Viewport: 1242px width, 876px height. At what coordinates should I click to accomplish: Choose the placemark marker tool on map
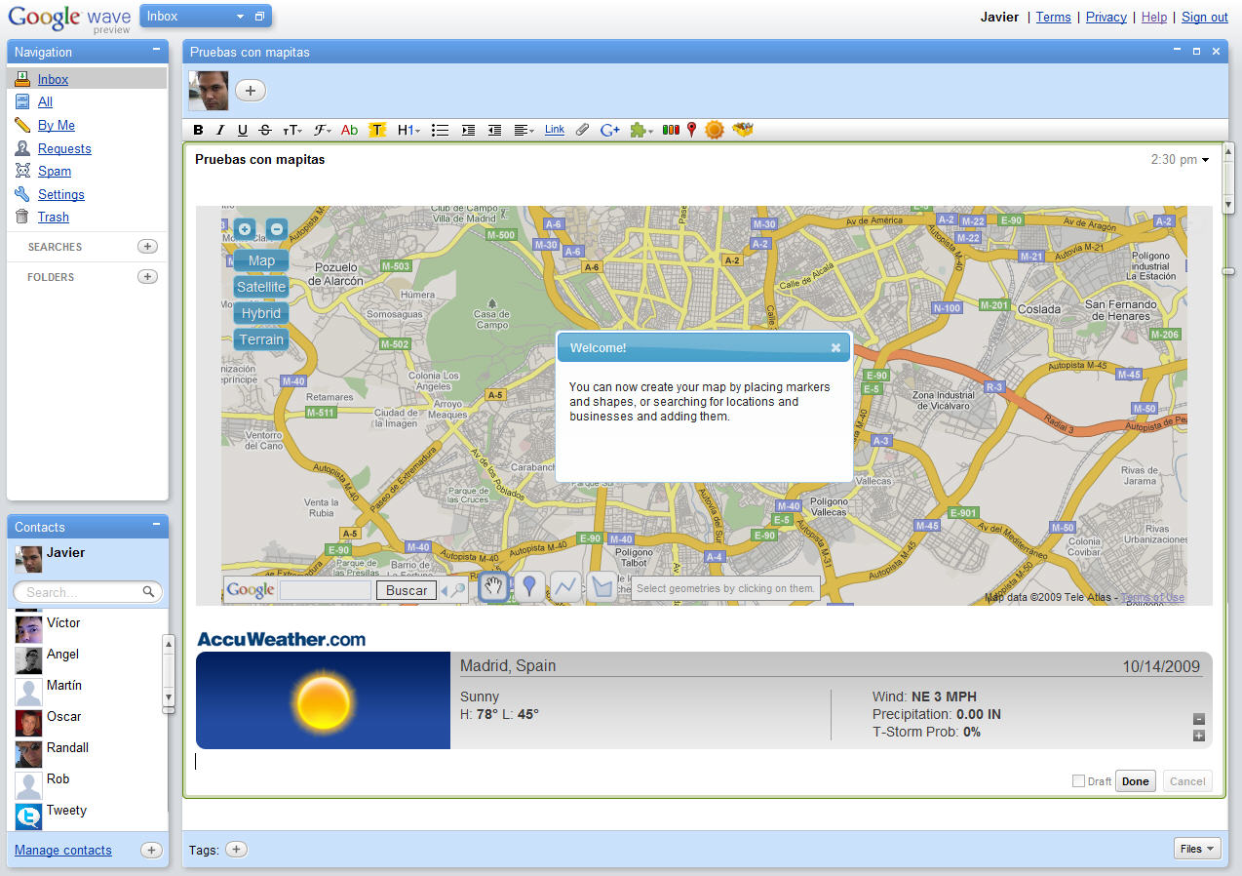coord(529,586)
